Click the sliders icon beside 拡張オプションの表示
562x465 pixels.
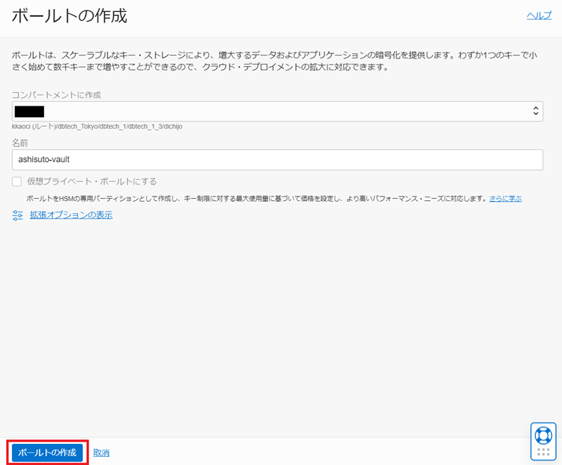click(x=18, y=215)
